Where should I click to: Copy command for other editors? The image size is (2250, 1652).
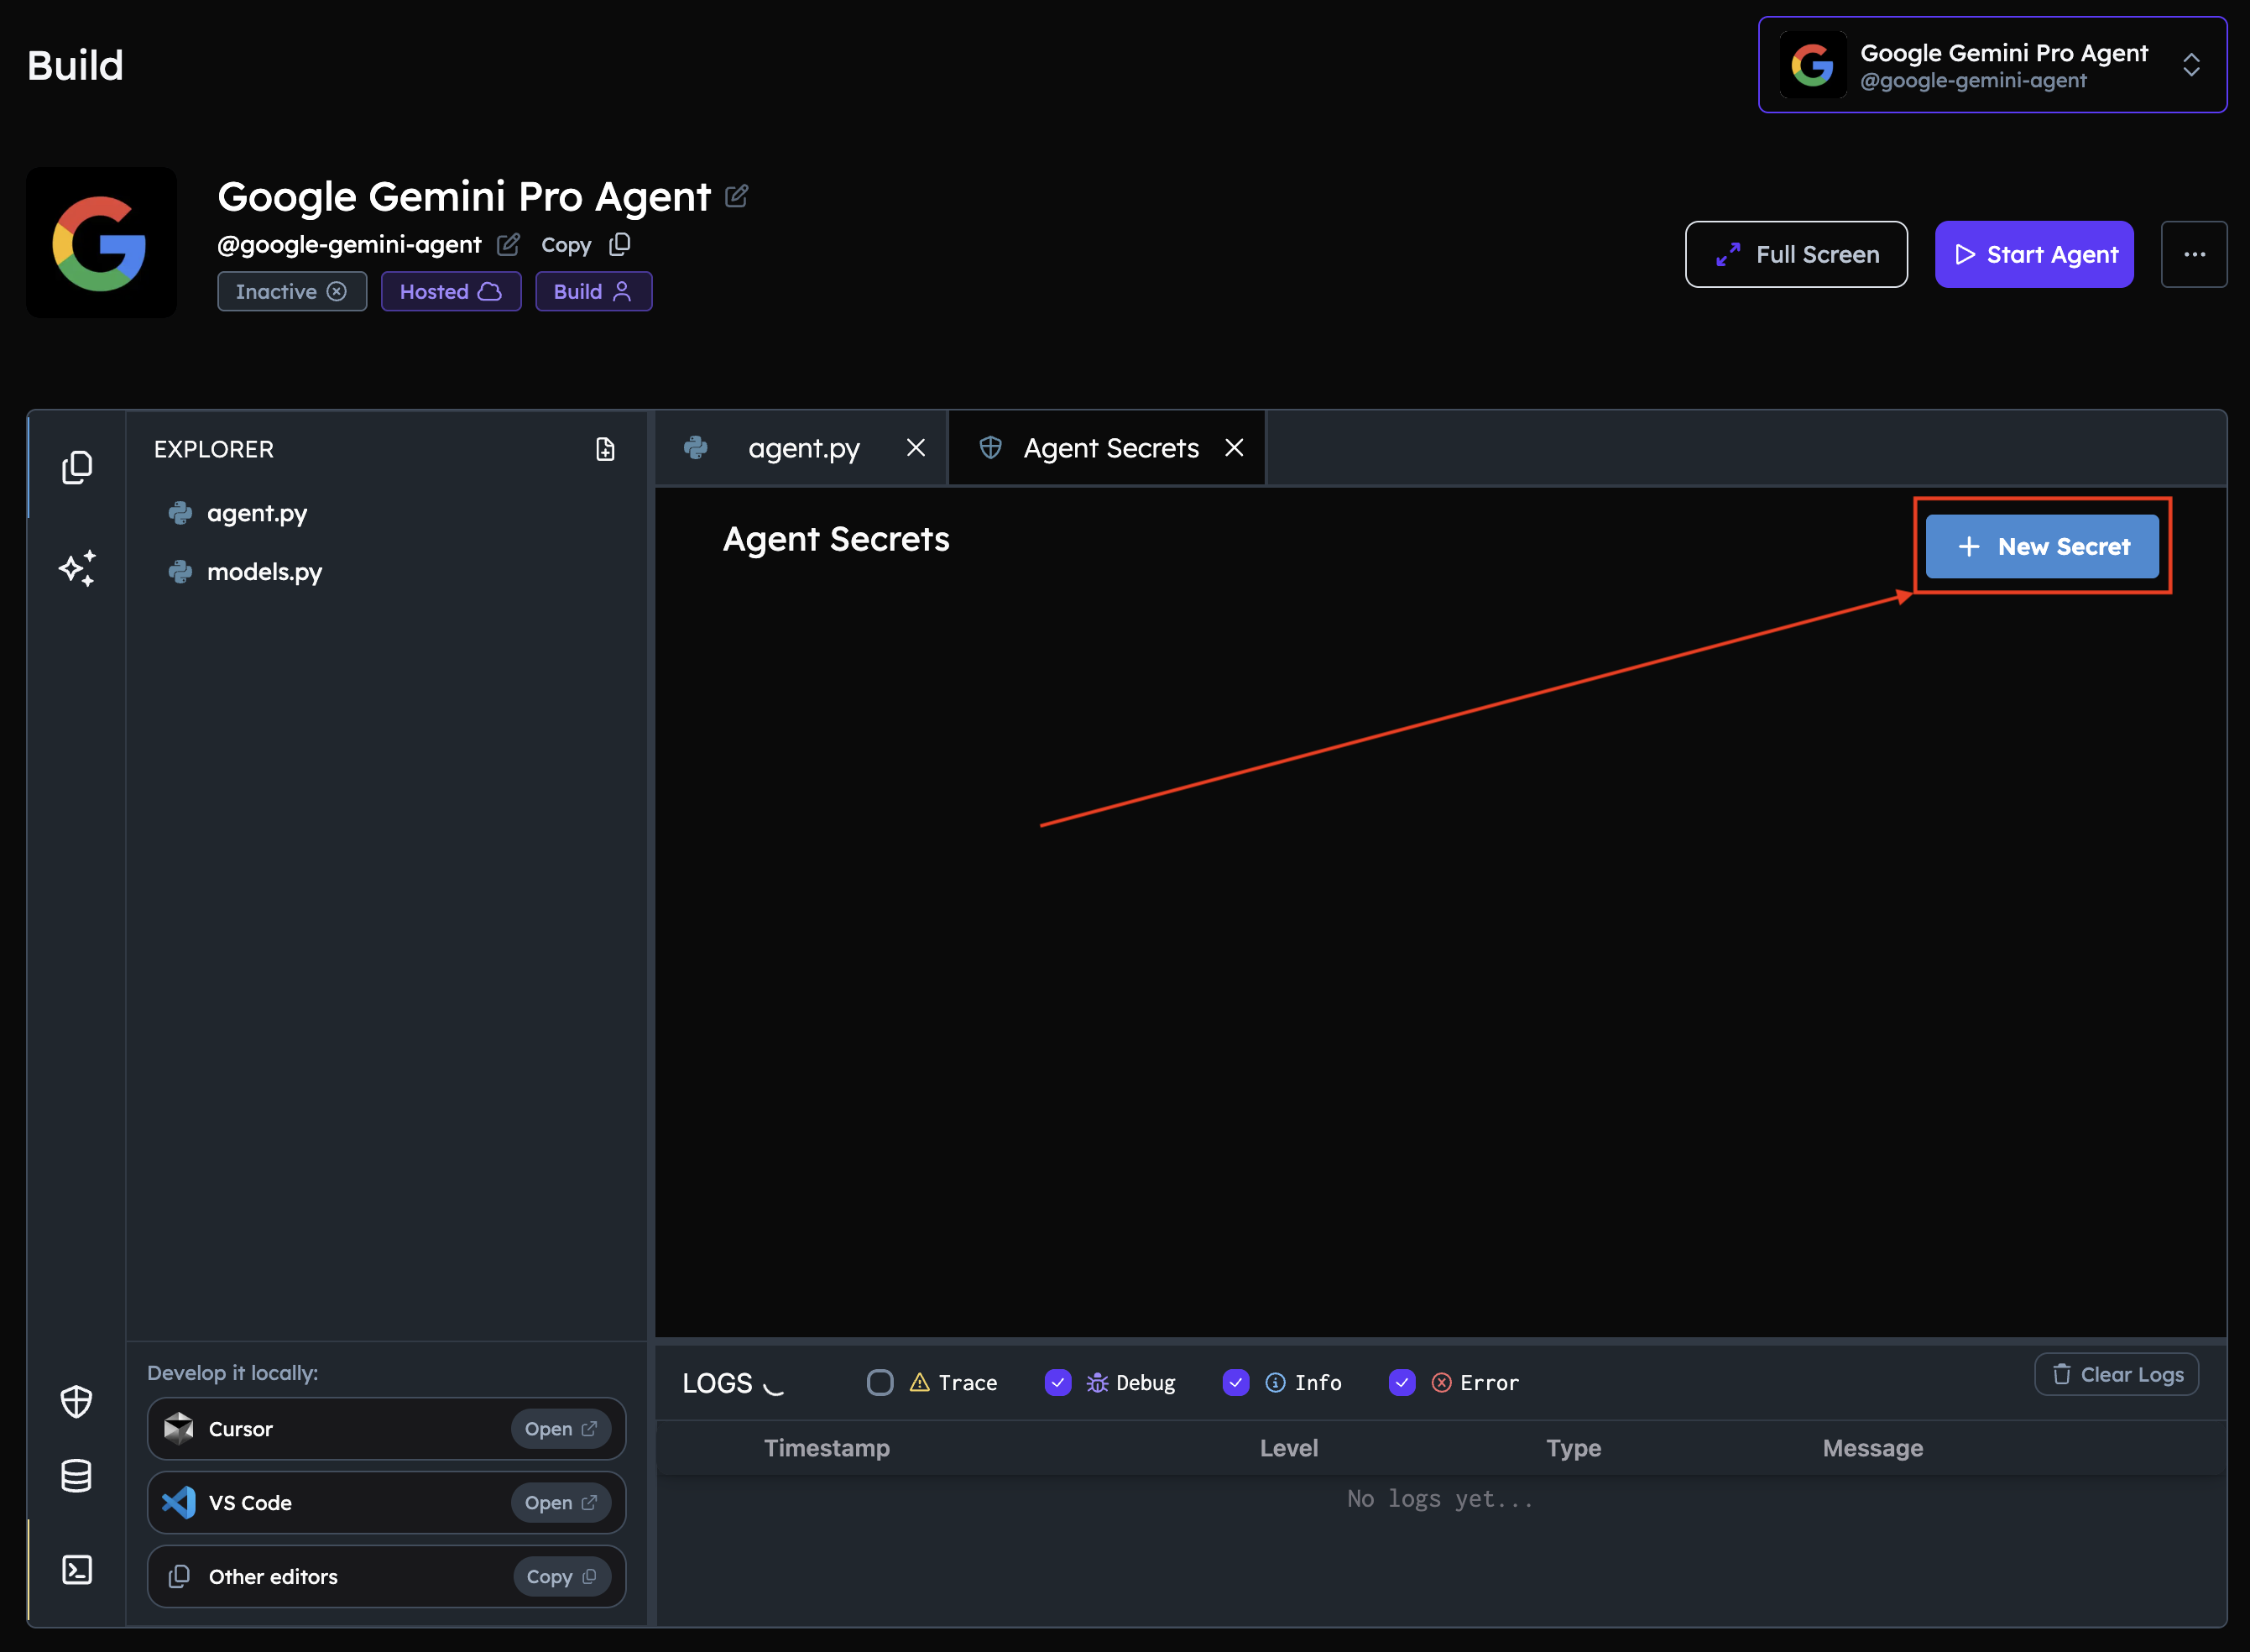point(561,1576)
